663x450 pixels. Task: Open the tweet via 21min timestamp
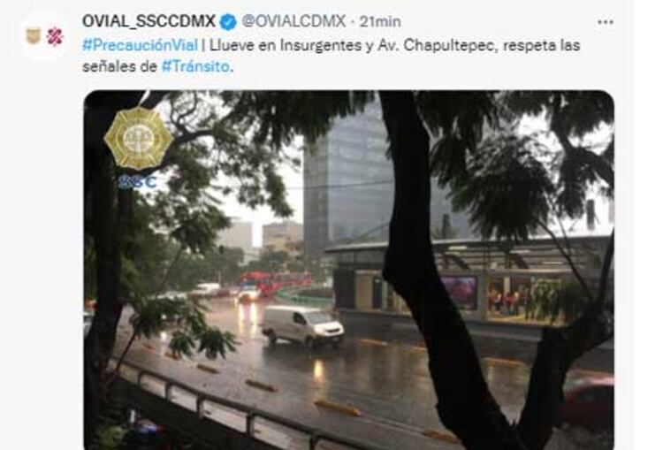(380, 21)
